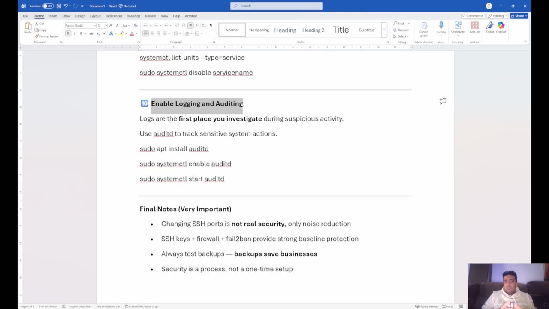Screen dimensions: 549x309
Task: Toggle Bold formatting
Action: click(68, 33)
